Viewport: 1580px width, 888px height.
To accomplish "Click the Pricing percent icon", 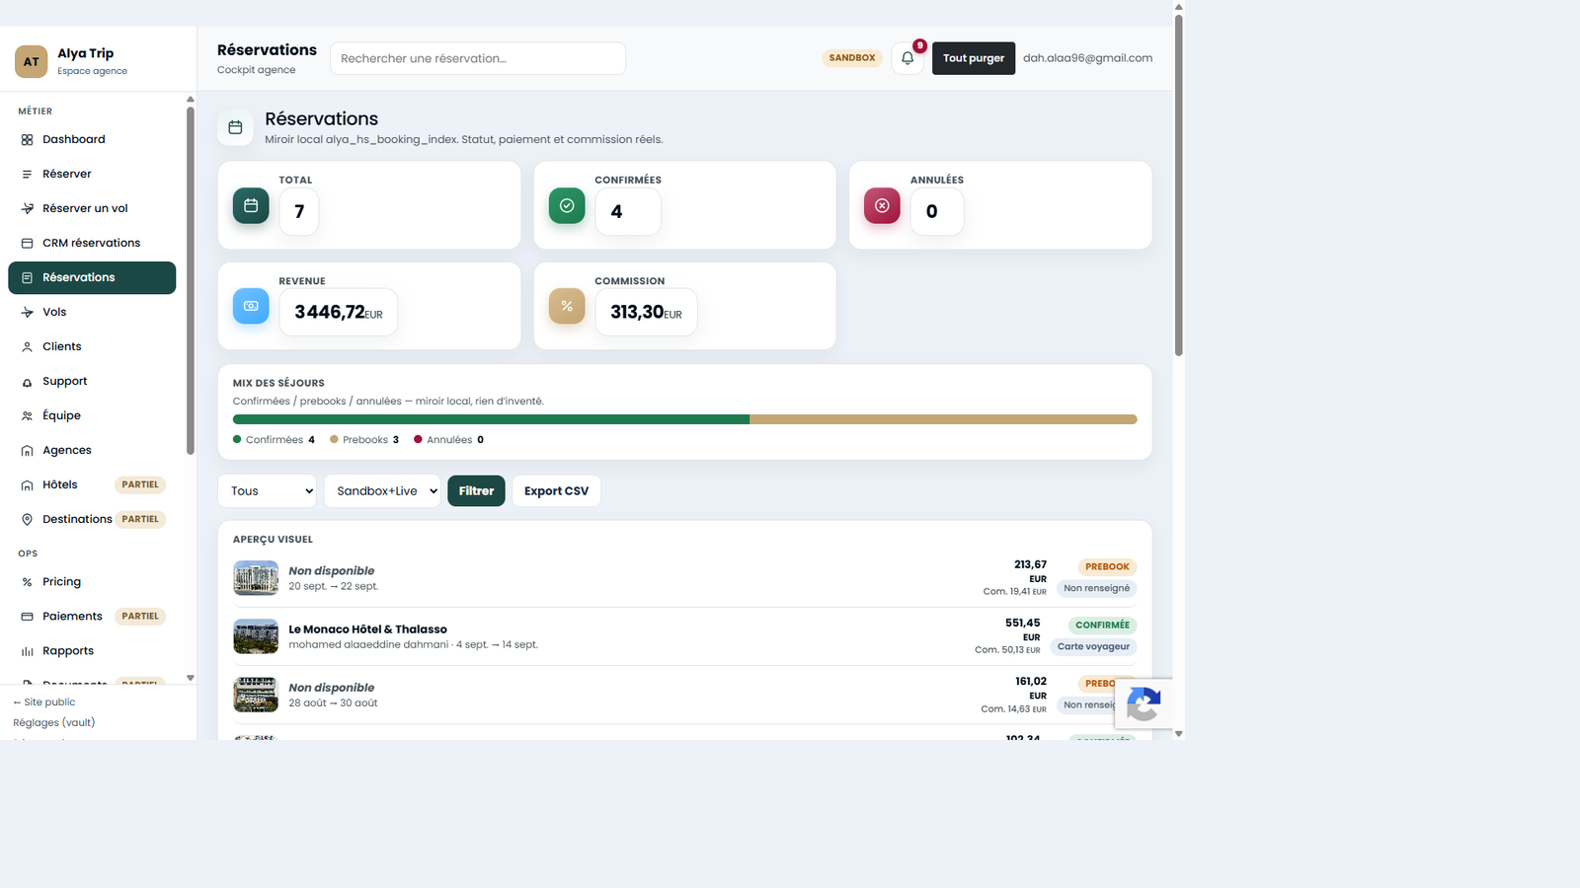I will click(28, 582).
